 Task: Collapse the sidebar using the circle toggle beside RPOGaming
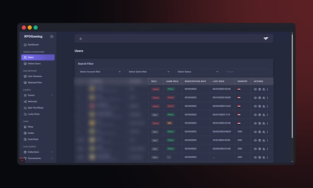pyautogui.click(x=52, y=36)
